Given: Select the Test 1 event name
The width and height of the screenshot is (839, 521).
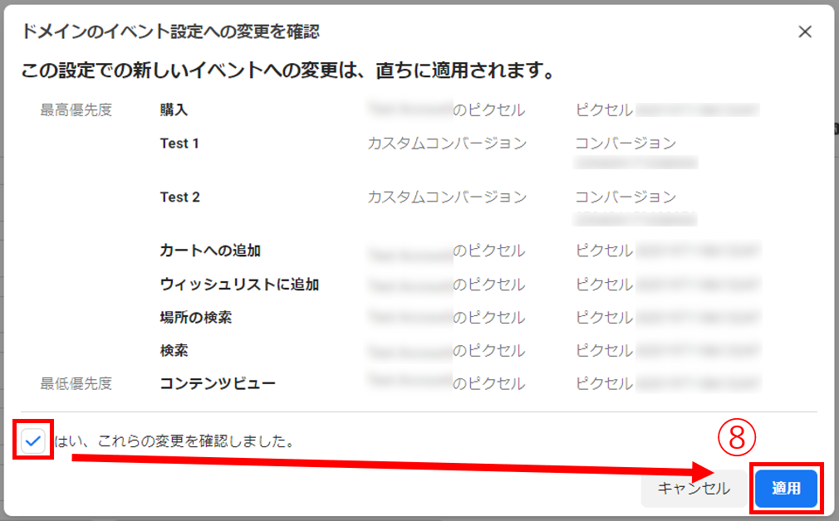Looking at the screenshot, I should coord(179,144).
